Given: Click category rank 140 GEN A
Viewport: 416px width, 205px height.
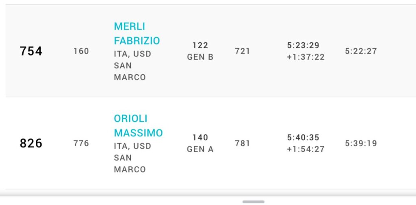Looking at the screenshot, I should click(200, 143).
